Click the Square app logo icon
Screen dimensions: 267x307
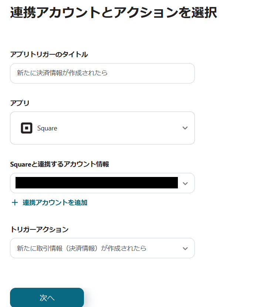[x=27, y=128]
